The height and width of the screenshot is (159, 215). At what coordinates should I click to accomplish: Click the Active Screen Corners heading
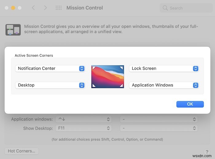pos(34,55)
